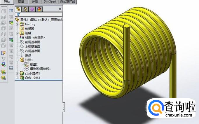Switch to the 草图 sketch tab
The height and width of the screenshot is (124, 199).
pos(21,2)
